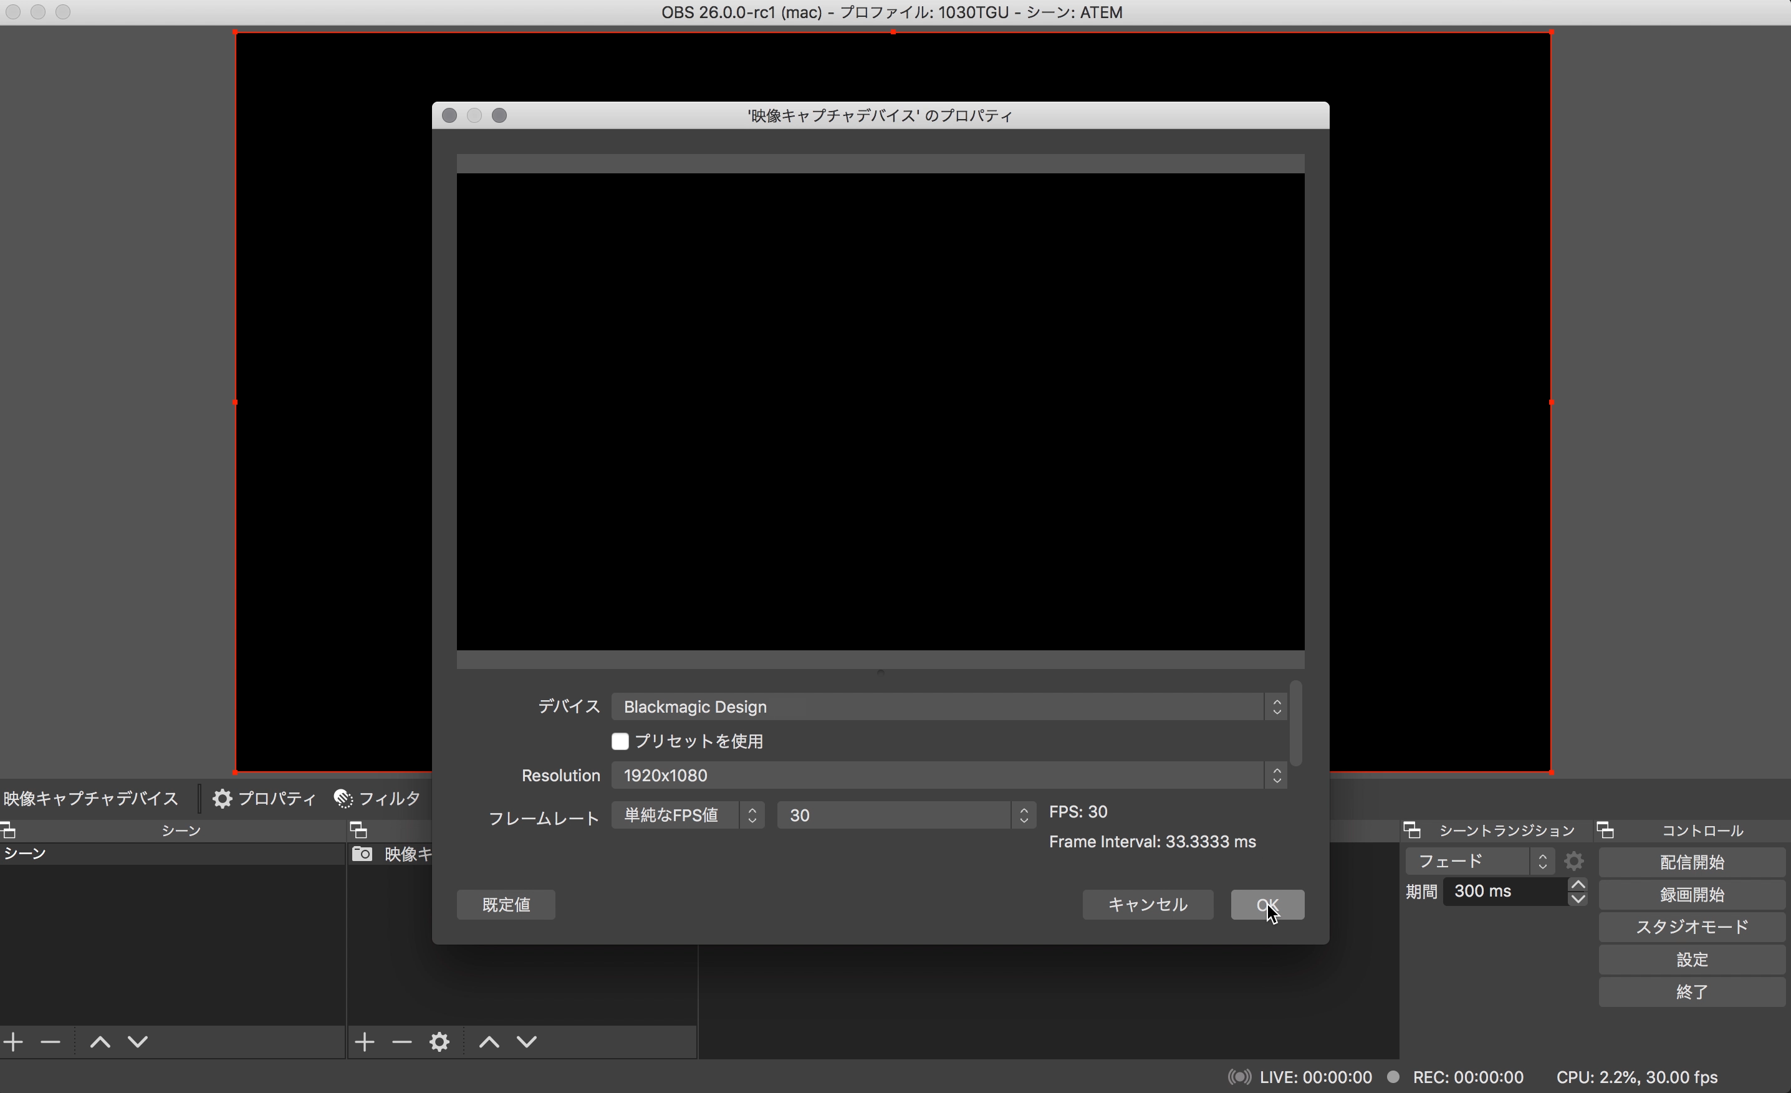Move scene up with arrow icon

click(100, 1041)
